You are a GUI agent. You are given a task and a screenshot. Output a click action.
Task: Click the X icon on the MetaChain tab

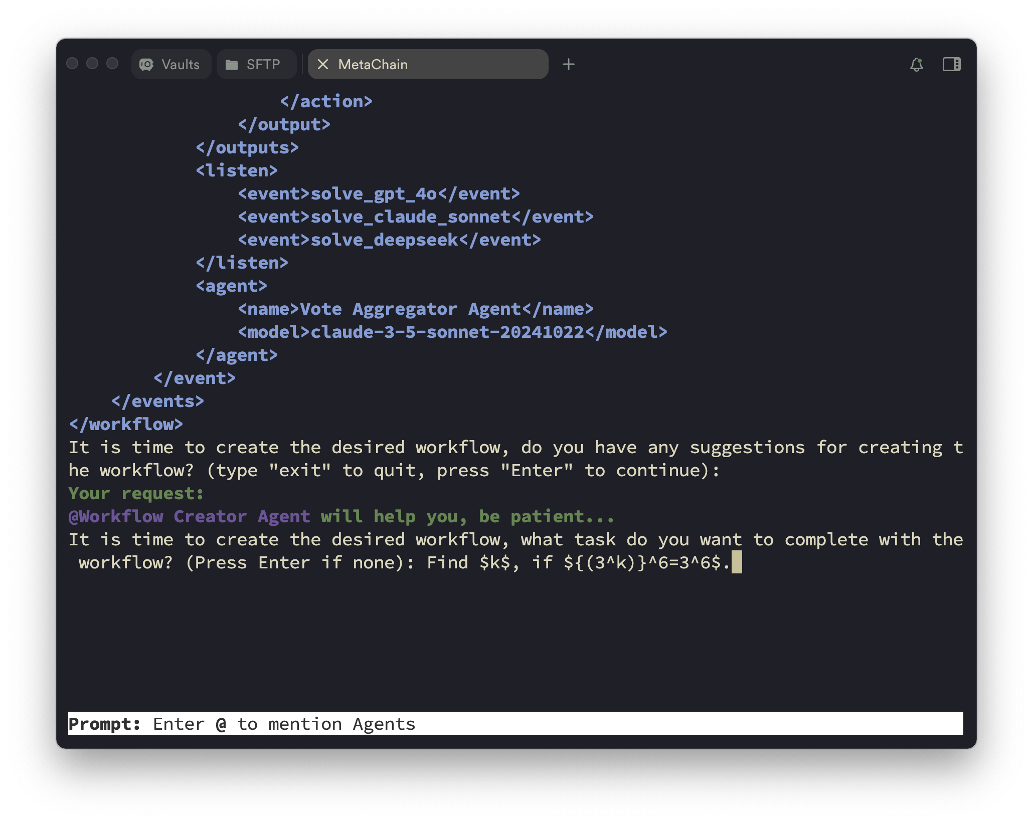click(x=324, y=64)
